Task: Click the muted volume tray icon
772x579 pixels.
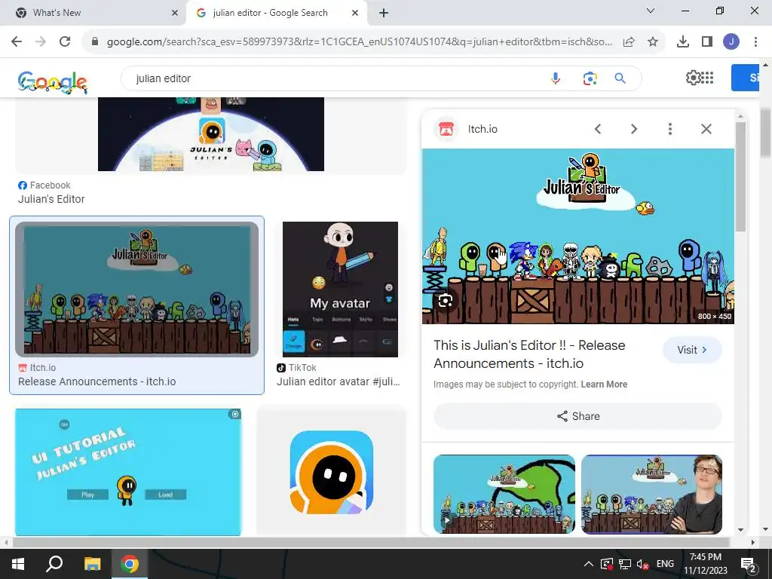Action: pyautogui.click(x=642, y=564)
